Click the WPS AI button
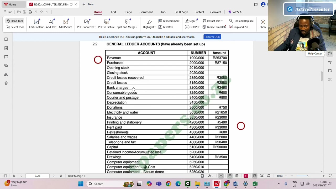Screen dimensions: 336x189 point(235,12)
